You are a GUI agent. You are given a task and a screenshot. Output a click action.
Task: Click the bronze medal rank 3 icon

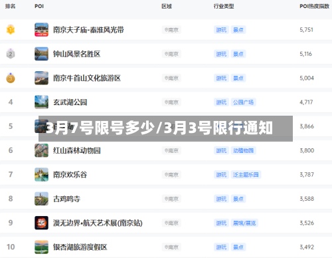[x=11, y=78]
